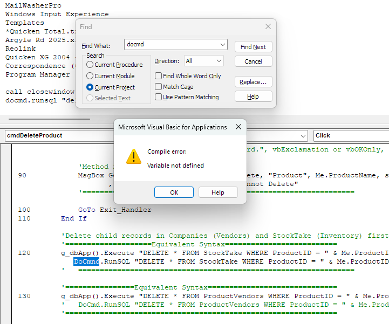Viewport: 389px width, 324px height.
Task: Close the Find dialog with X
Action: (x=268, y=26)
